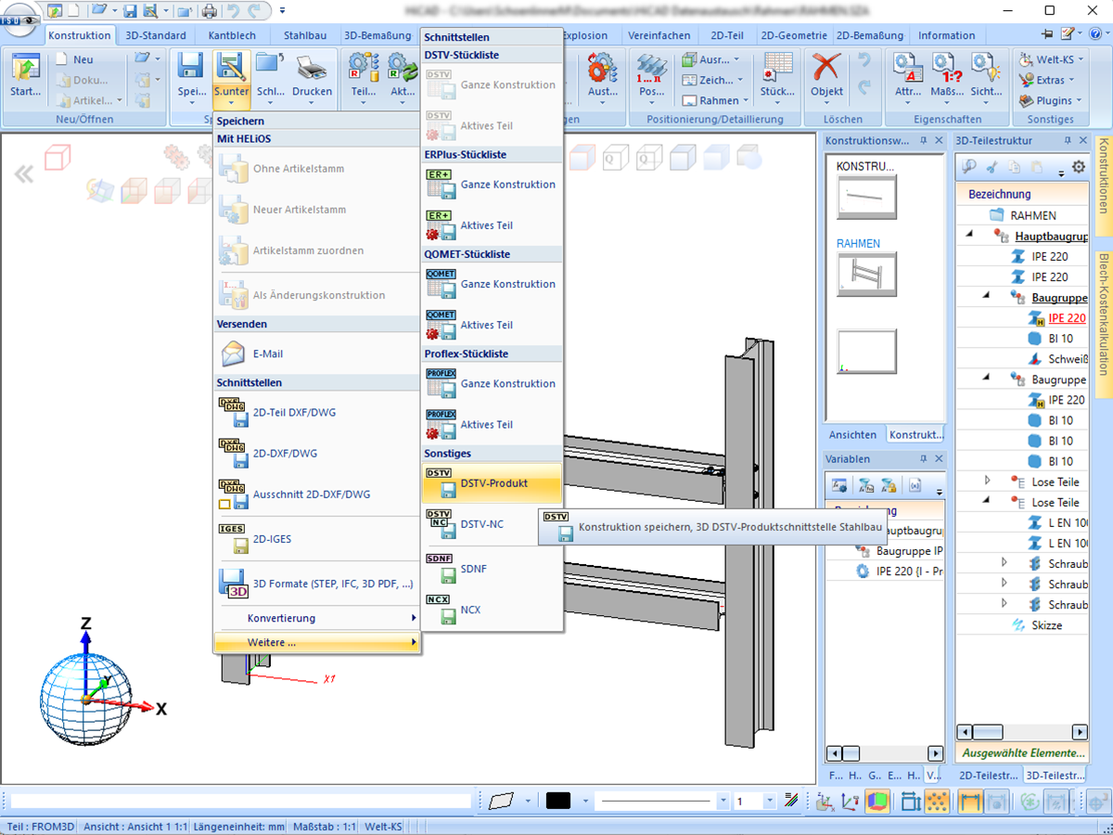Click the command input field

pyautogui.click(x=241, y=801)
